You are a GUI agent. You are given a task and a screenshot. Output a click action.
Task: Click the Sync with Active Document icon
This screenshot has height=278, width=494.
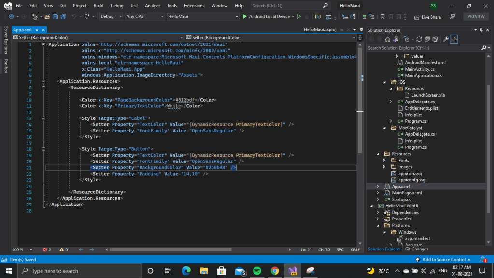pyautogui.click(x=419, y=39)
